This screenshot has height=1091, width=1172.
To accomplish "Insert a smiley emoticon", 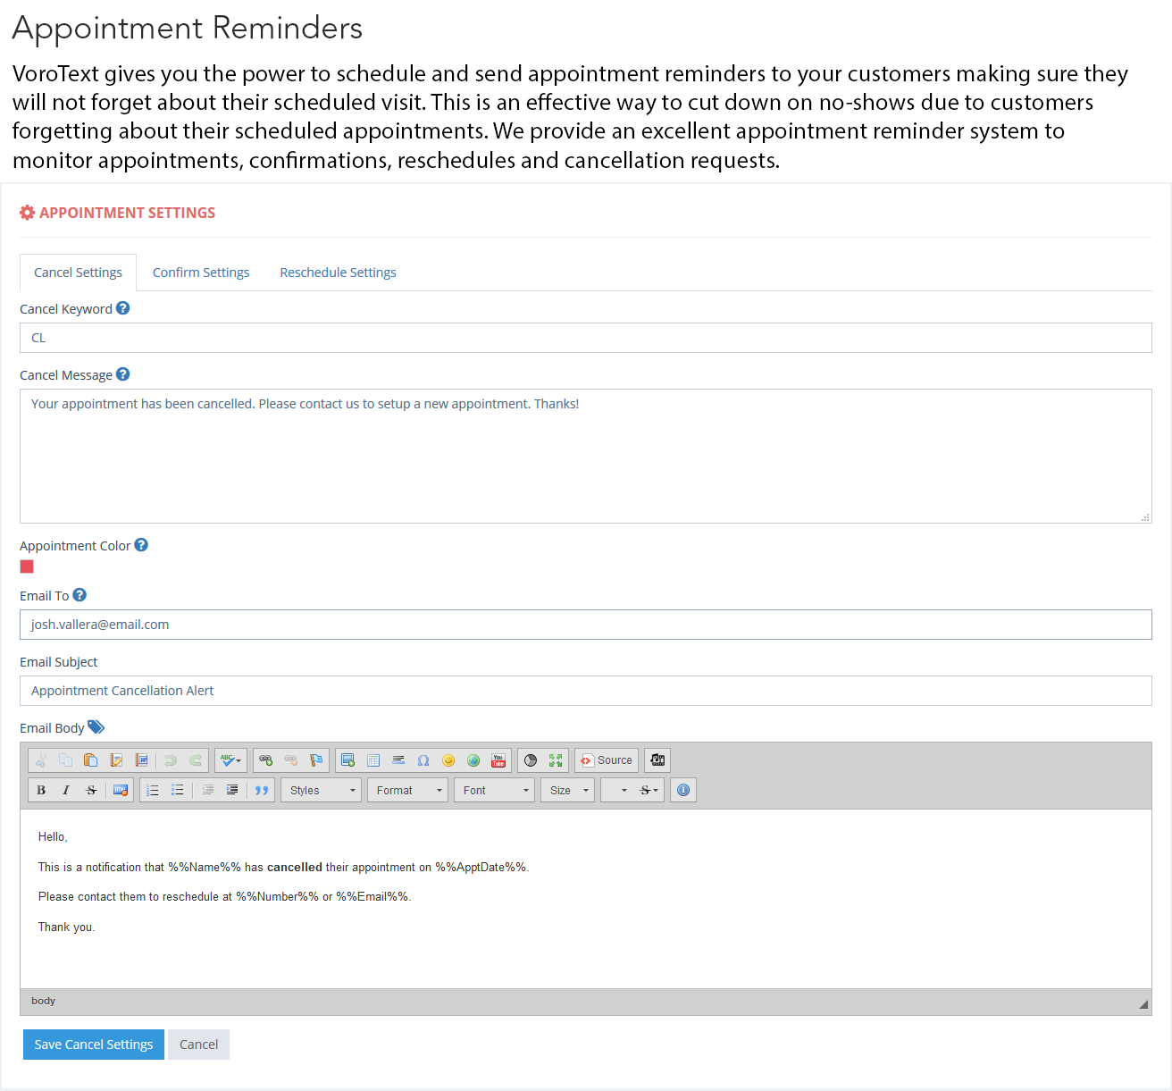I will click(x=448, y=760).
